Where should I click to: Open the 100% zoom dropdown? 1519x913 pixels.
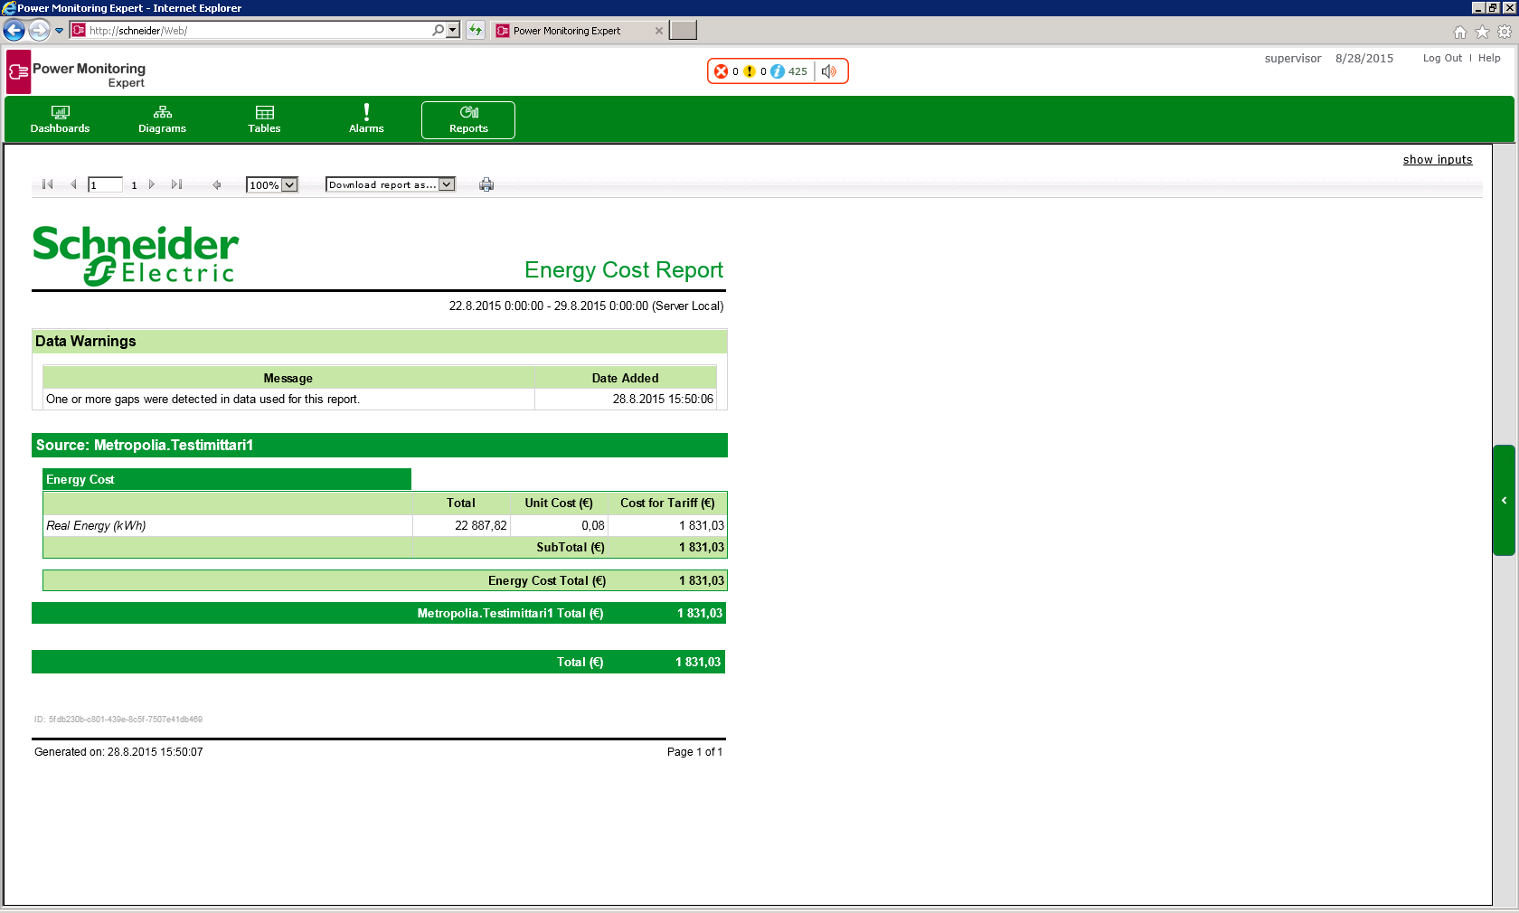click(x=272, y=185)
